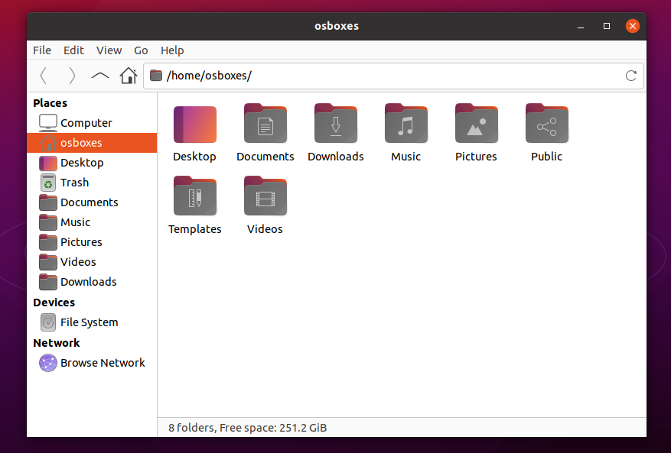The image size is (671, 453).
Task: Go up to the parent folder
Action: (x=100, y=76)
